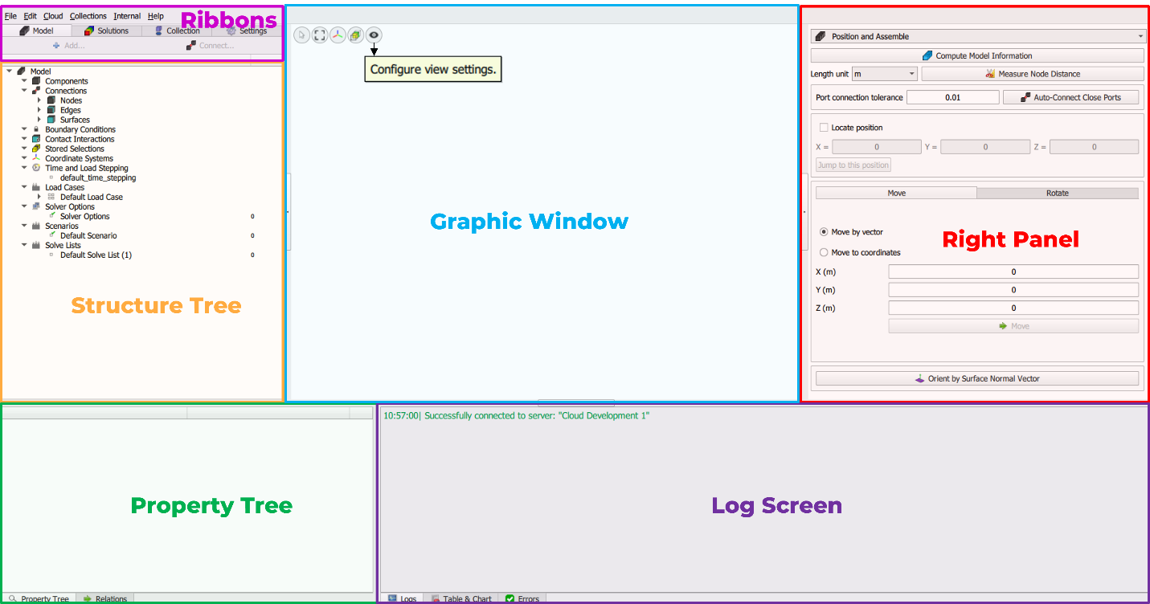Open the Length unit dropdown
Screen dimensions: 1150x604
885,74
